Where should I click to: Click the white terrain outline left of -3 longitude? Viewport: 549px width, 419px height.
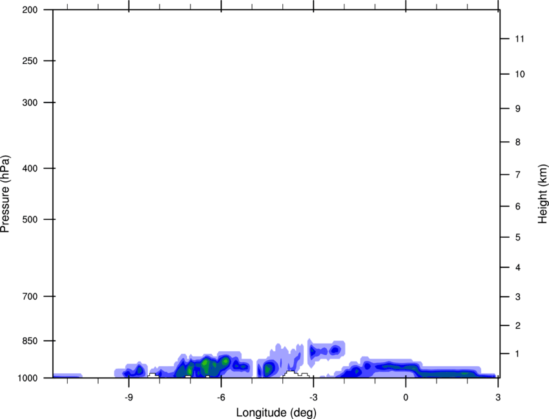296,375
